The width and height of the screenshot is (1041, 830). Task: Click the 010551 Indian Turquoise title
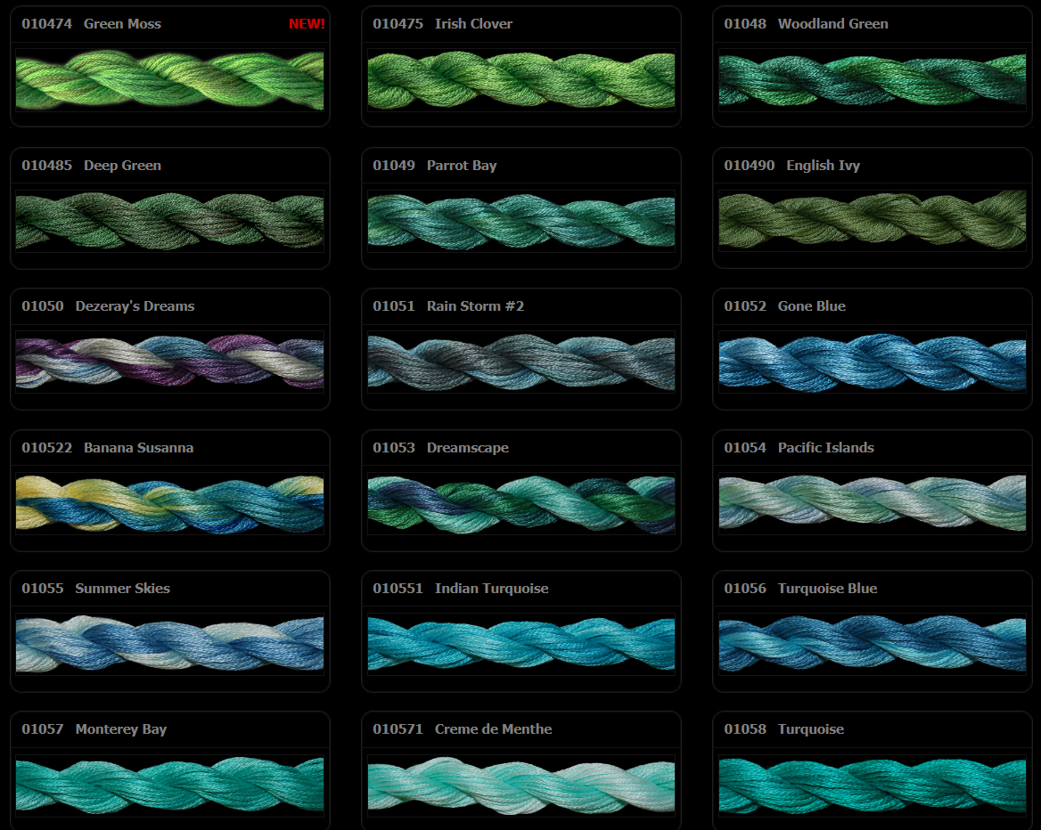[x=460, y=589]
